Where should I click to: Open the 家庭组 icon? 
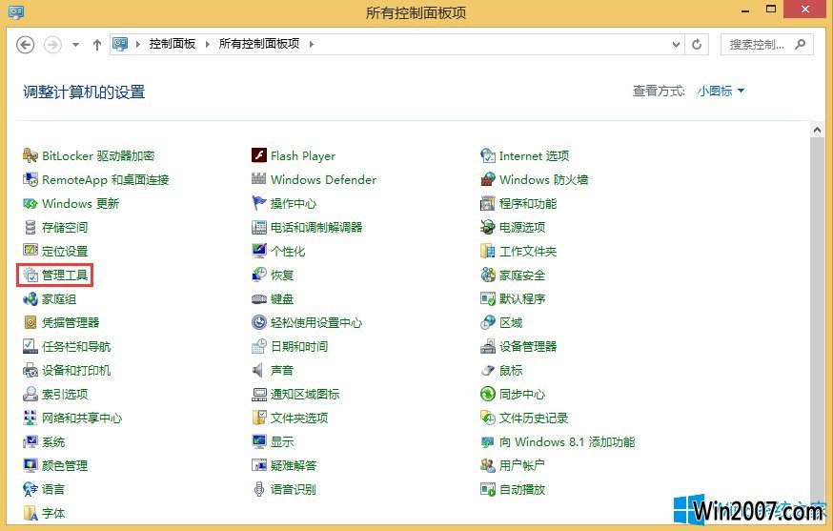[x=30, y=298]
